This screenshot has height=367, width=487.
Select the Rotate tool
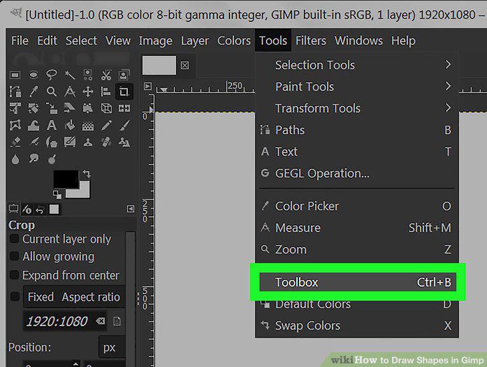(33, 108)
